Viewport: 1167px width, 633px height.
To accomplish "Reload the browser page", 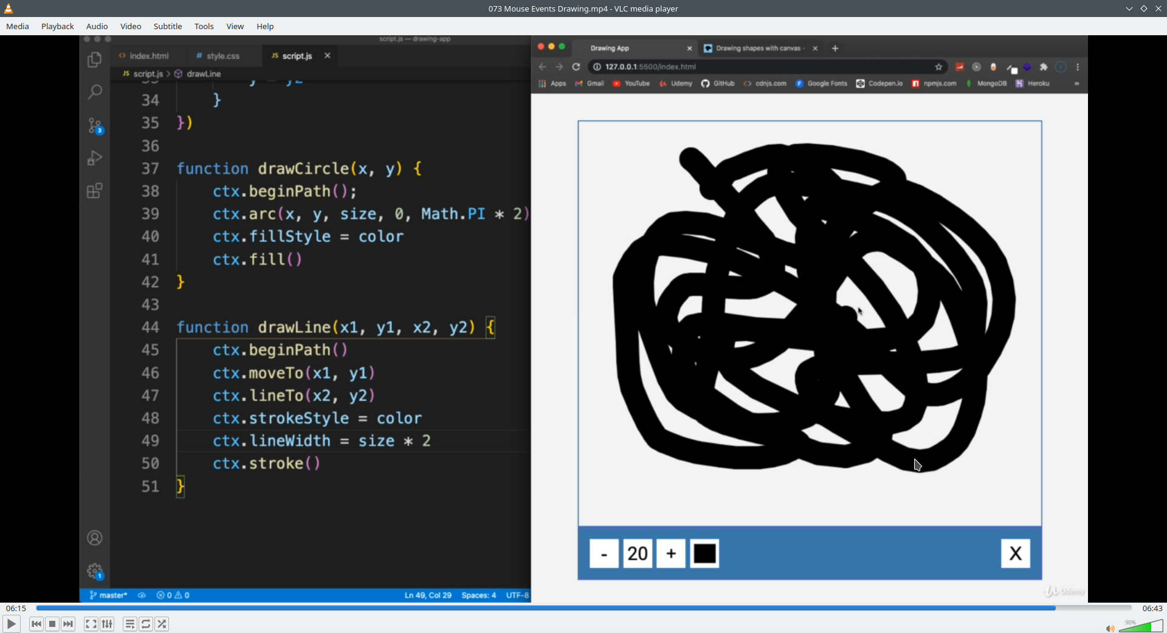I will click(576, 67).
